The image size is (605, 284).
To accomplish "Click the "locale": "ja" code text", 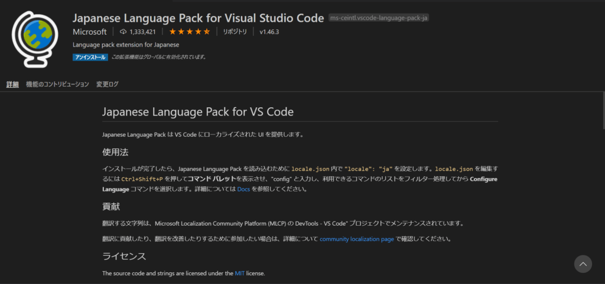I will tap(369, 169).
